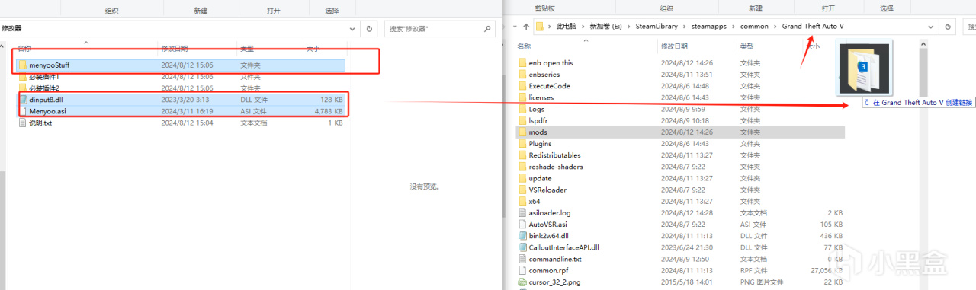Click dinput8.dll file icon in left window
Image resolution: width=976 pixels, height=290 pixels.
coord(23,100)
